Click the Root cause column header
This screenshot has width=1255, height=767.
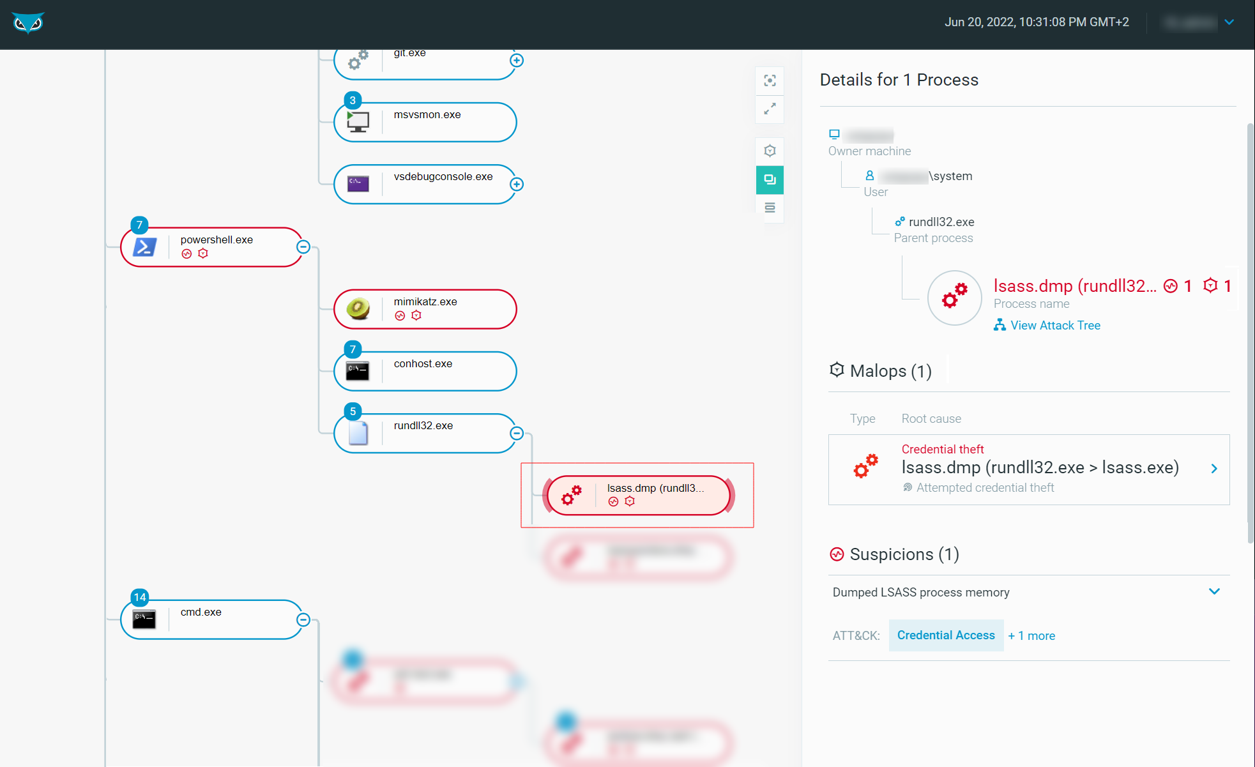tap(931, 418)
